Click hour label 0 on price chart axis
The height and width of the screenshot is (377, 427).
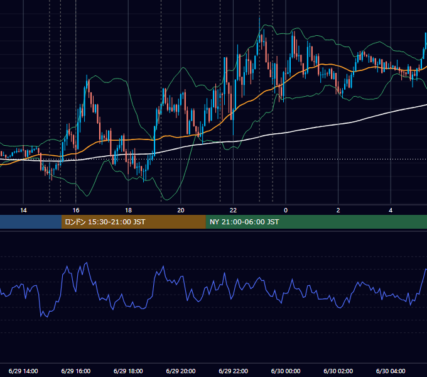pyautogui.click(x=286, y=210)
